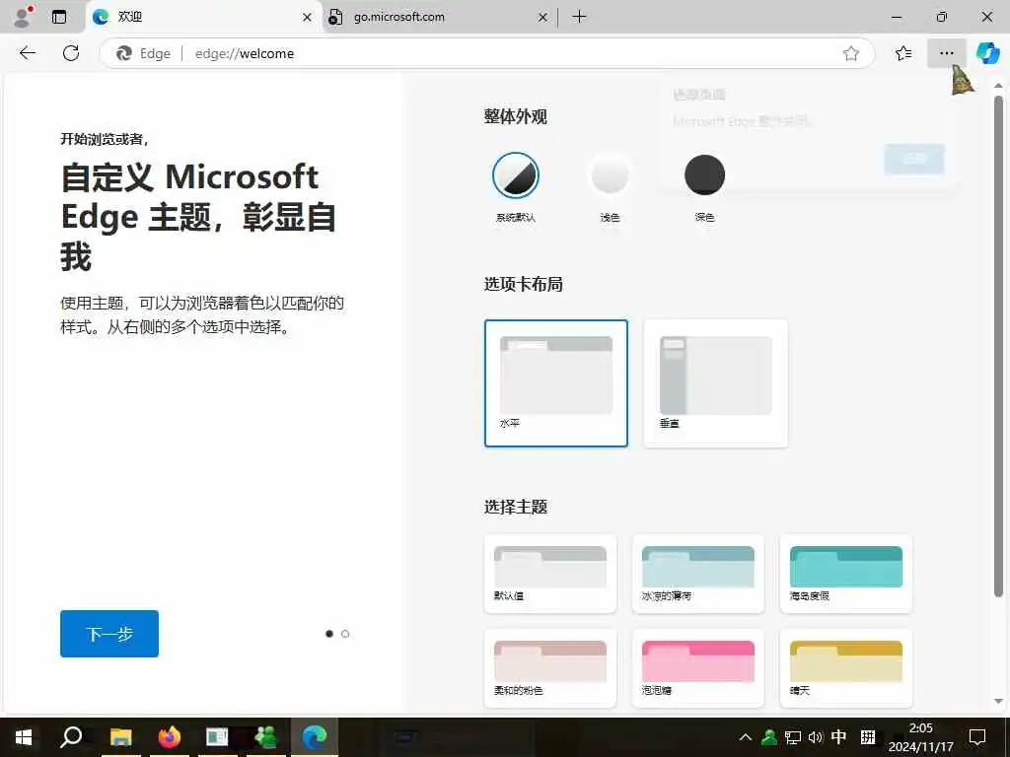The width and height of the screenshot is (1010, 757).
Task: Close the go.microsoft.com tab
Action: pyautogui.click(x=543, y=18)
